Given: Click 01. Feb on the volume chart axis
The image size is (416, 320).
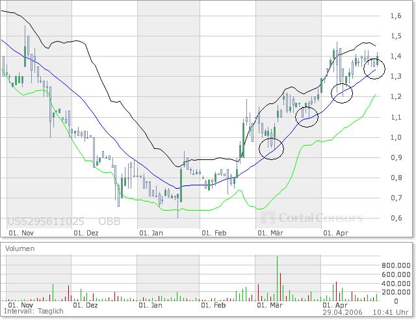Looking at the screenshot, I should coord(214,304).
